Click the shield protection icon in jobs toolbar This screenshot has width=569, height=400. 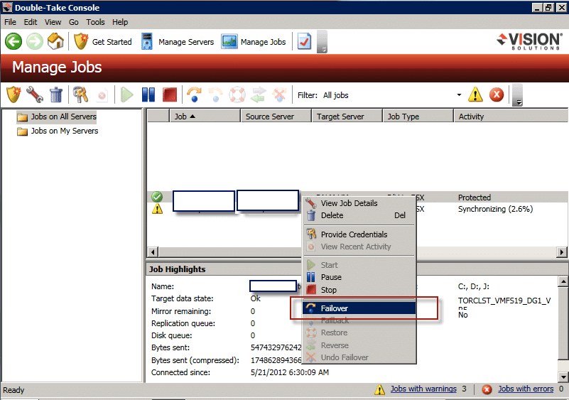point(13,95)
